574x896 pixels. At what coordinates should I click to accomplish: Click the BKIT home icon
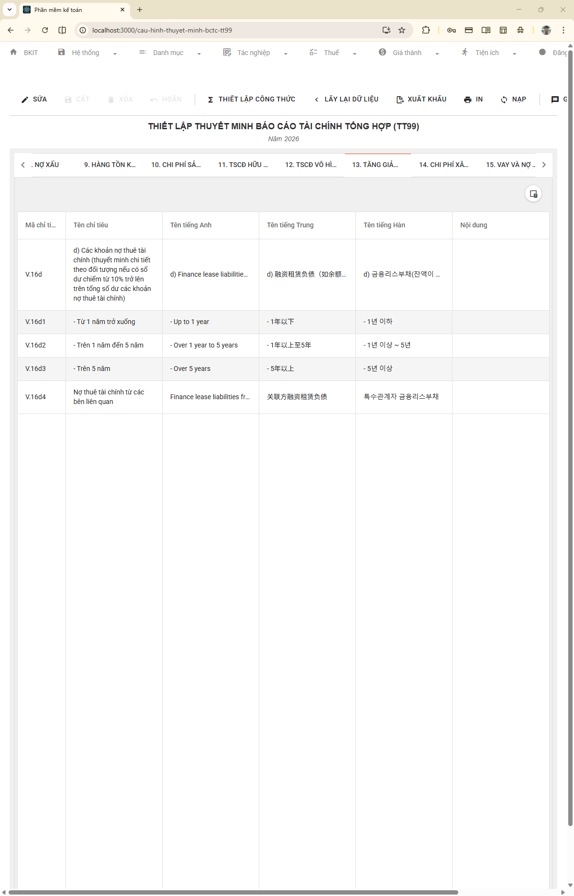point(13,52)
